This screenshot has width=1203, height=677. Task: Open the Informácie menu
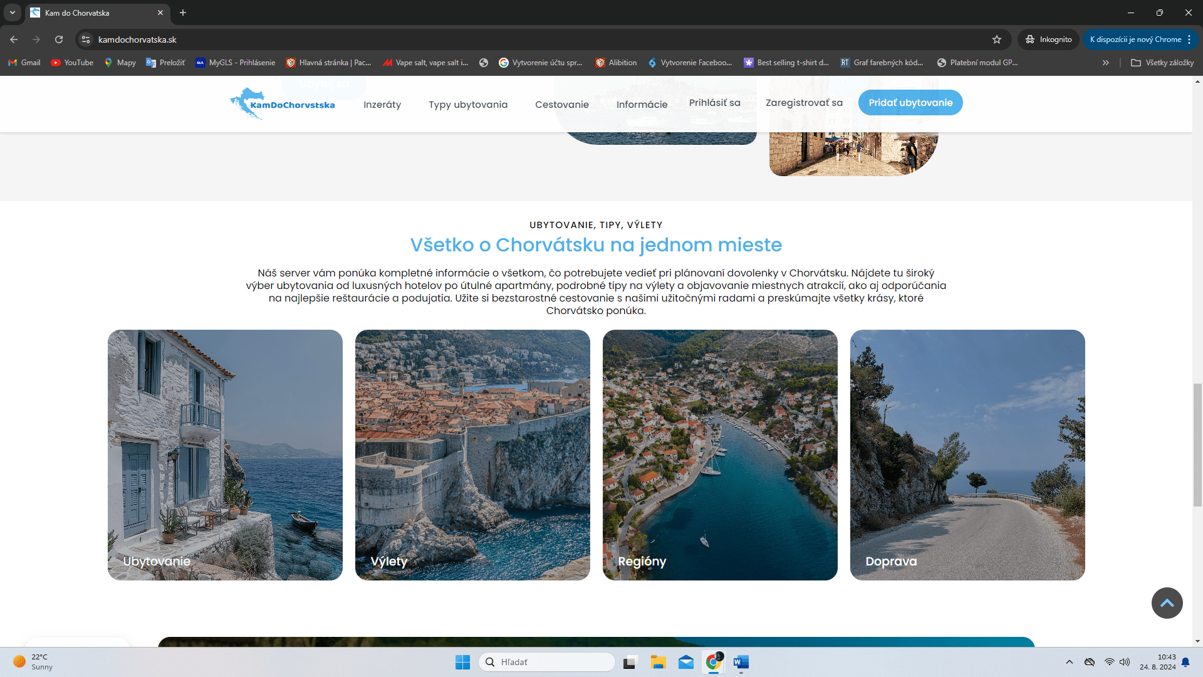click(642, 105)
